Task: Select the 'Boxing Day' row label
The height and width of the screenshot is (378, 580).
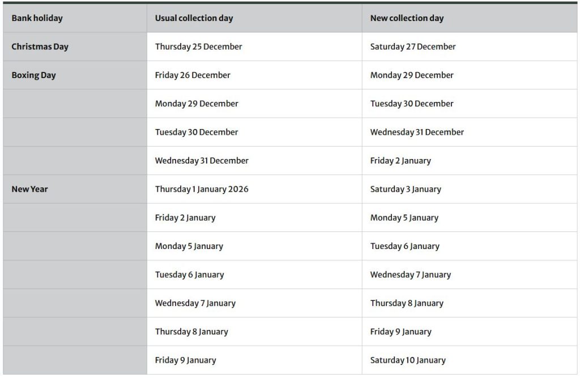Action: (33, 75)
